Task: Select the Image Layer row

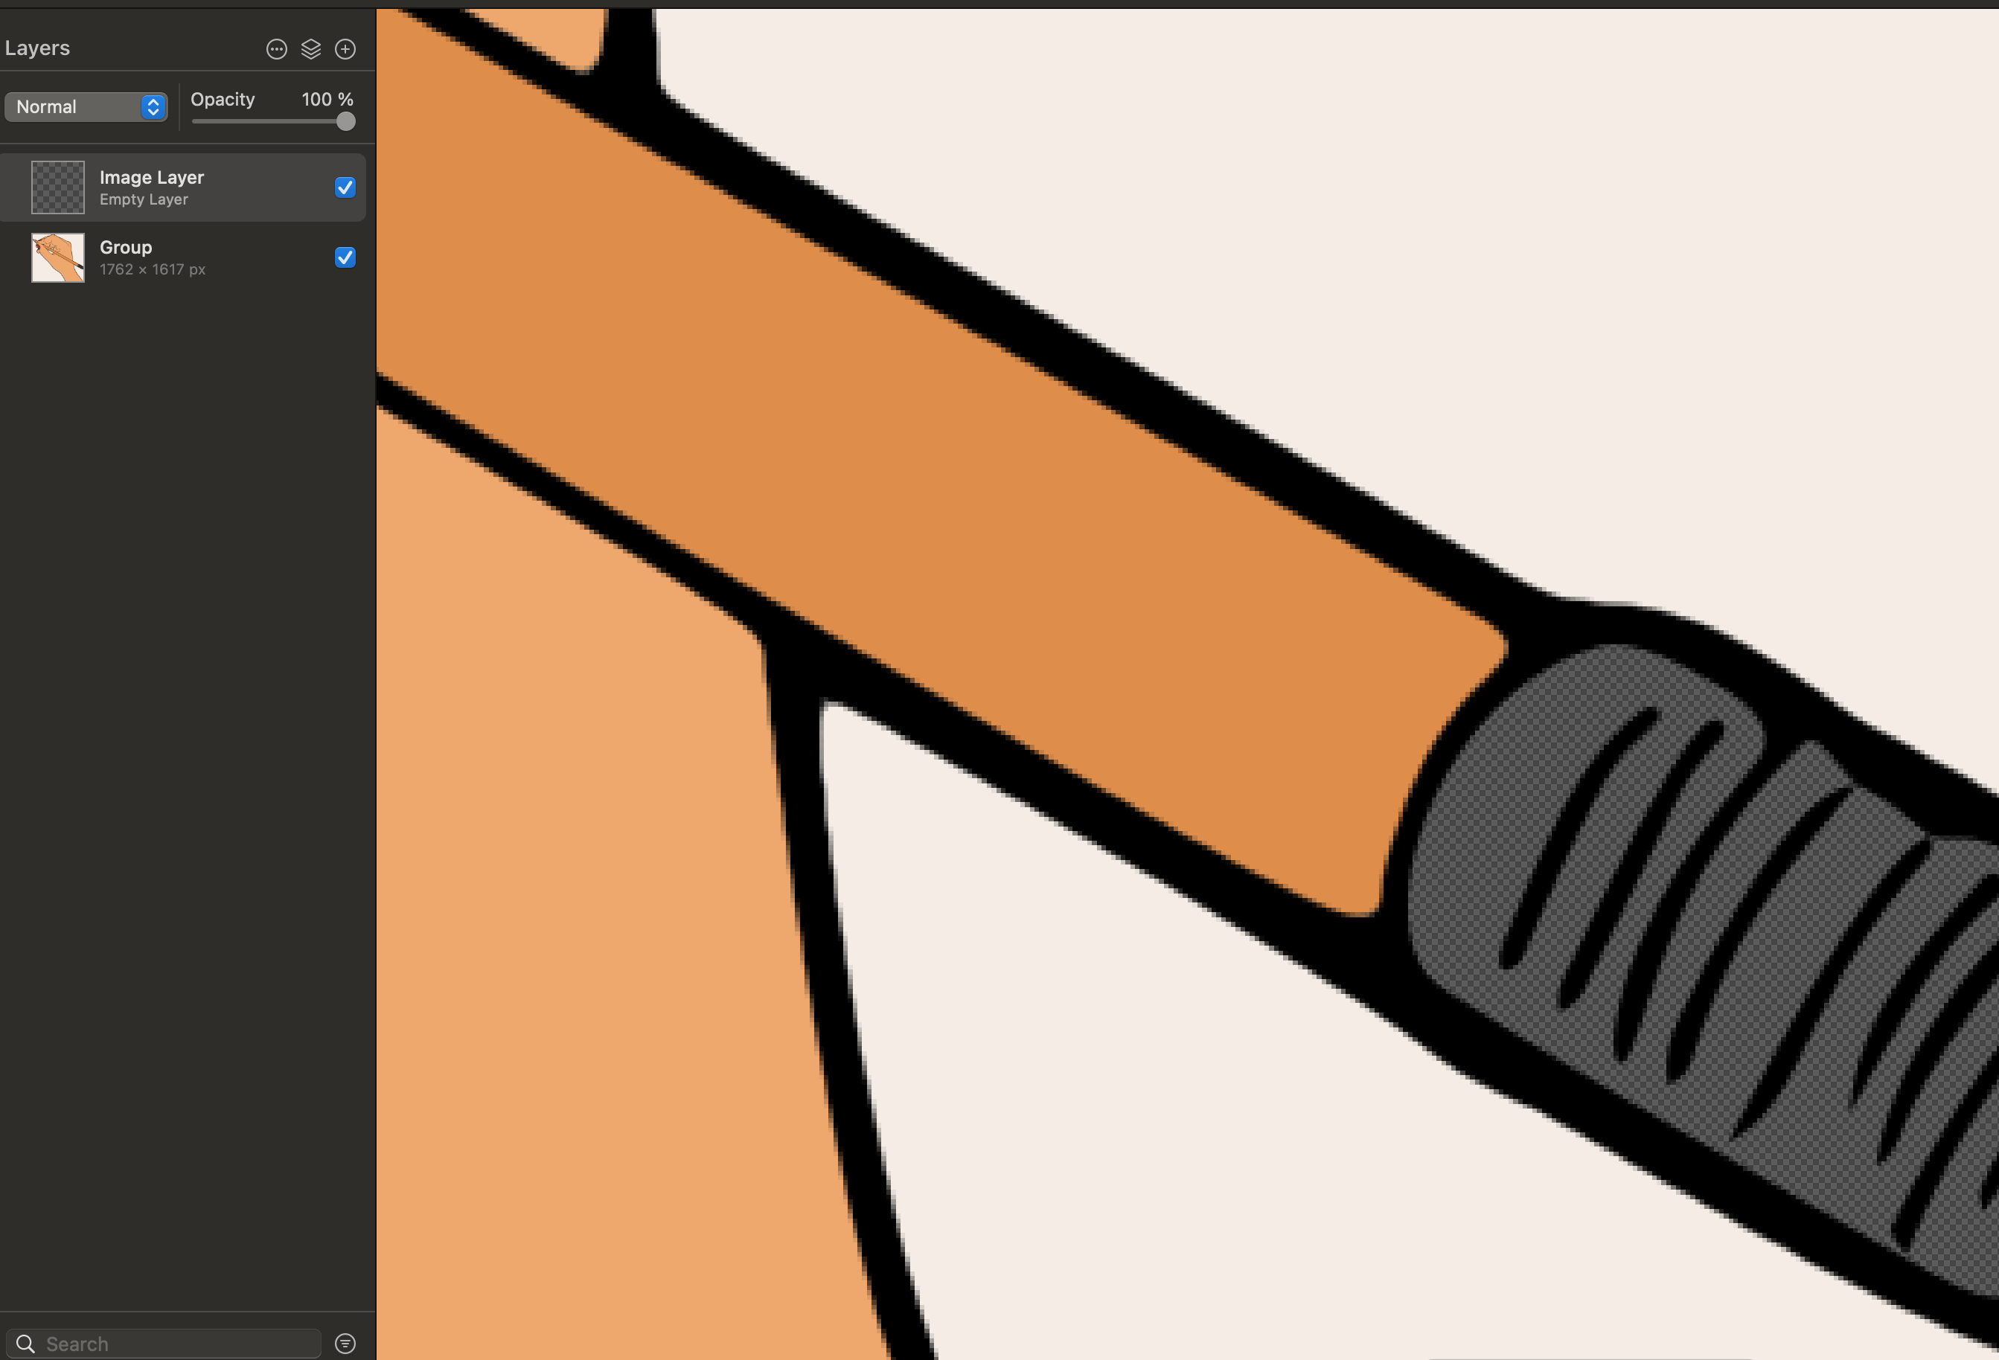Action: pyautogui.click(x=182, y=187)
